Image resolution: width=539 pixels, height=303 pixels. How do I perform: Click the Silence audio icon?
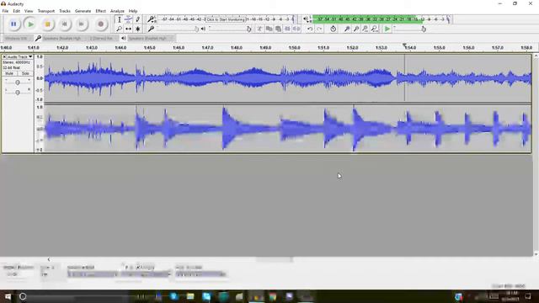pyautogui.click(x=296, y=29)
